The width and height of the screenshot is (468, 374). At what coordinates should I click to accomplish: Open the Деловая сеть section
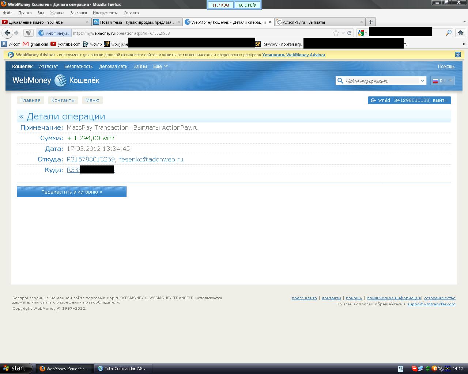tap(113, 66)
